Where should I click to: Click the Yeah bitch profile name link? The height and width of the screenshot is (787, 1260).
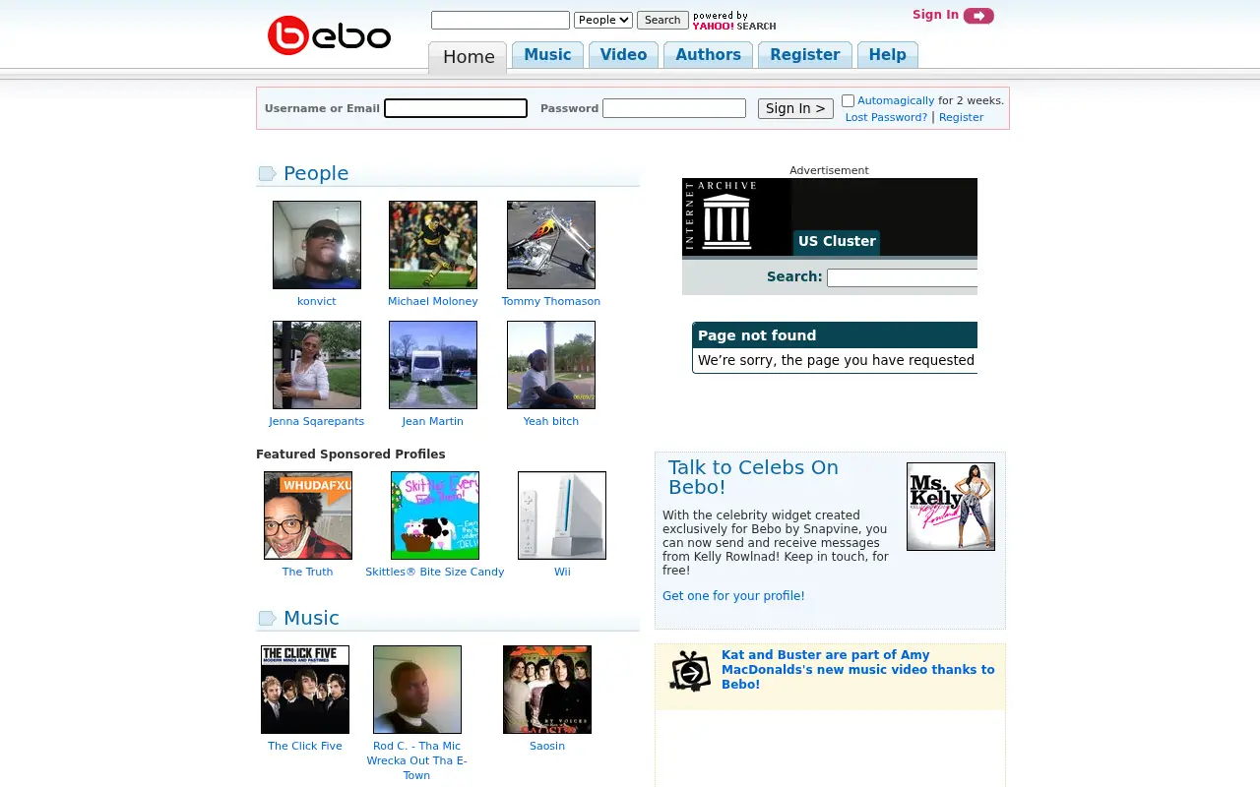tap(551, 421)
